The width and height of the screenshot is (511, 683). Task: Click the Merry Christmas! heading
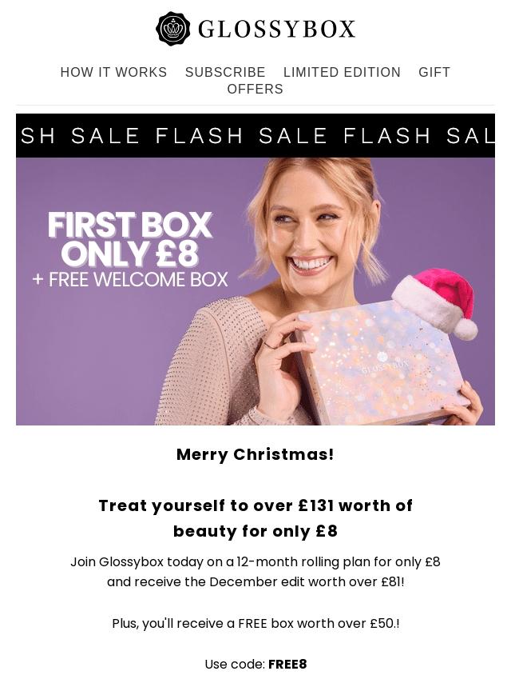pos(255,454)
